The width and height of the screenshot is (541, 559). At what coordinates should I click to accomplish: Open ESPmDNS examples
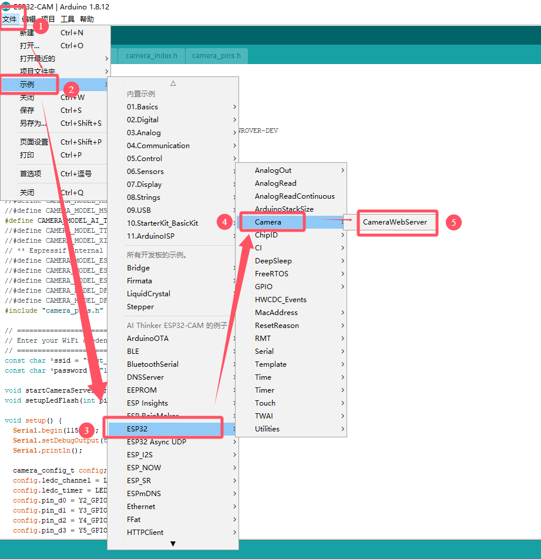coord(173,493)
